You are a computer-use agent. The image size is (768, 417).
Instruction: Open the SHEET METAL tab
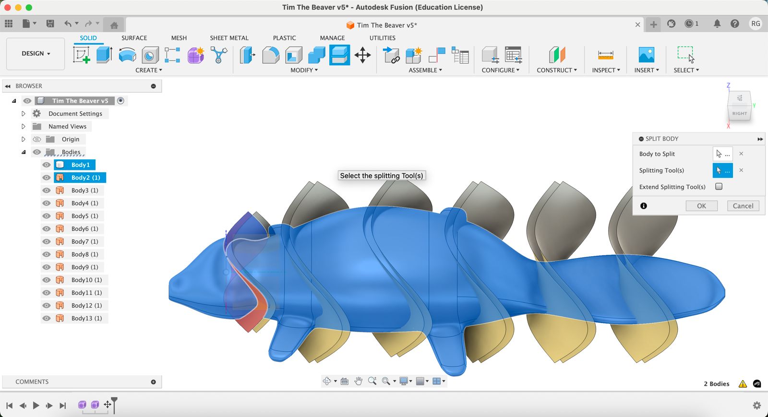tap(229, 38)
